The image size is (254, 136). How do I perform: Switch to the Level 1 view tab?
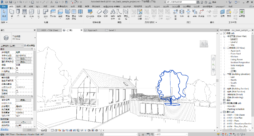pyautogui.click(x=112, y=30)
